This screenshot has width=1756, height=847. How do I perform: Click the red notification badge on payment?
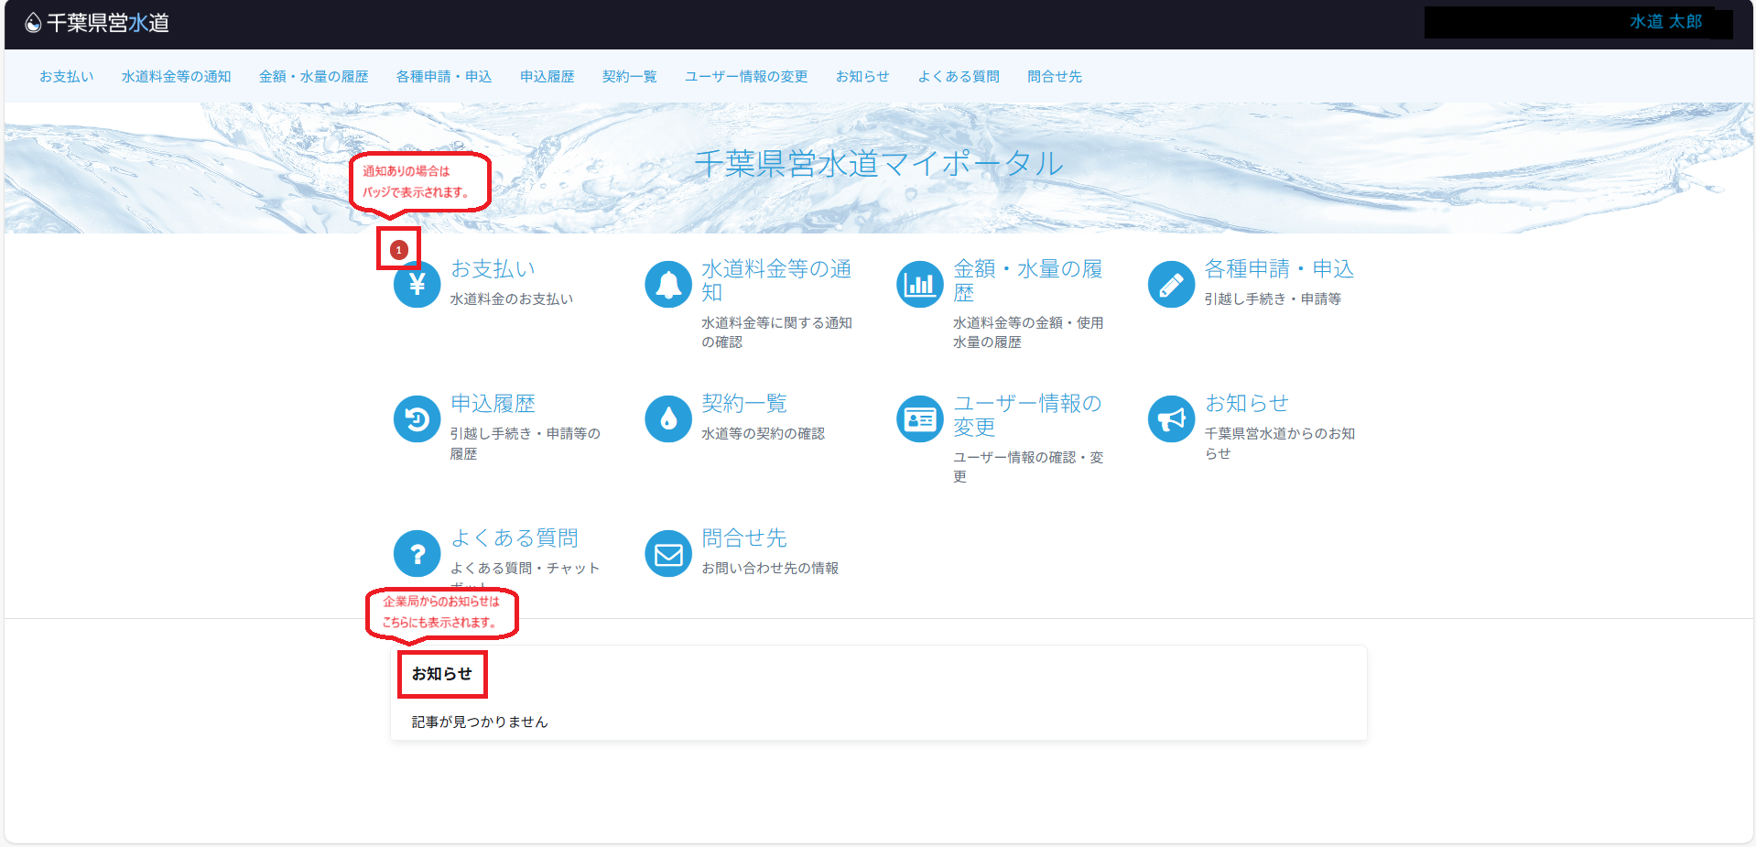point(398,250)
